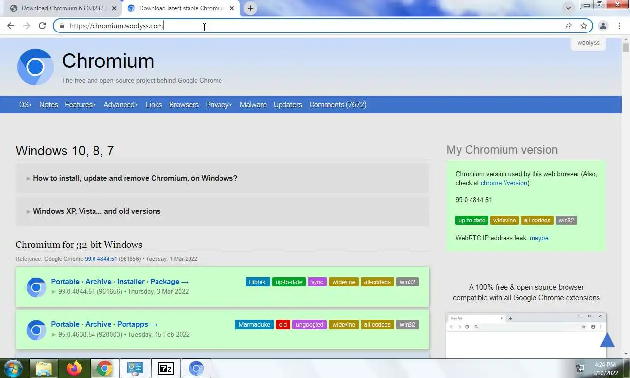This screenshot has height=378, width=630.
Task: Click the WebRTC leak maybe link
Action: click(539, 238)
